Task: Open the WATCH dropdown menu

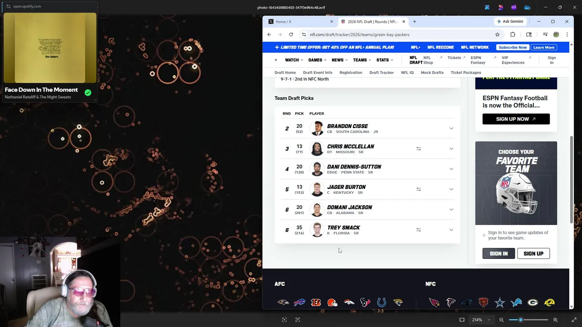Action: [x=294, y=60]
